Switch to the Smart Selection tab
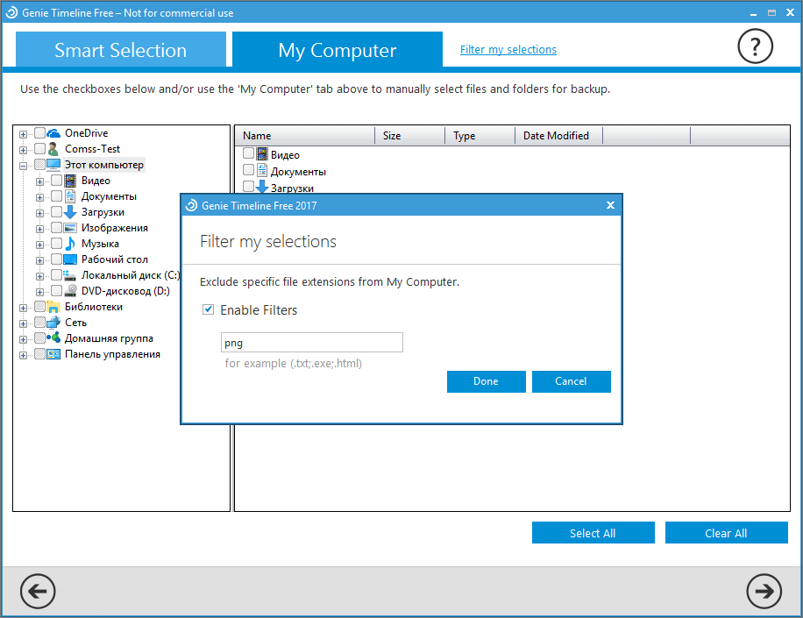Image resolution: width=803 pixels, height=618 pixels. point(121,50)
